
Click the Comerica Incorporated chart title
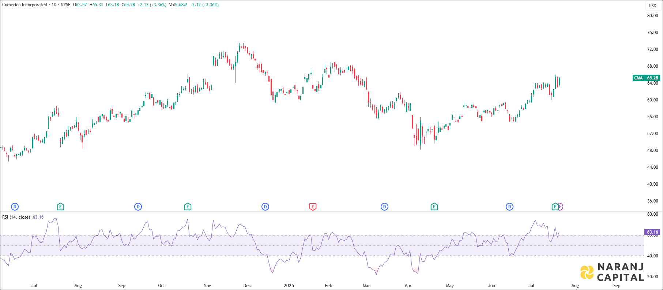coord(25,5)
